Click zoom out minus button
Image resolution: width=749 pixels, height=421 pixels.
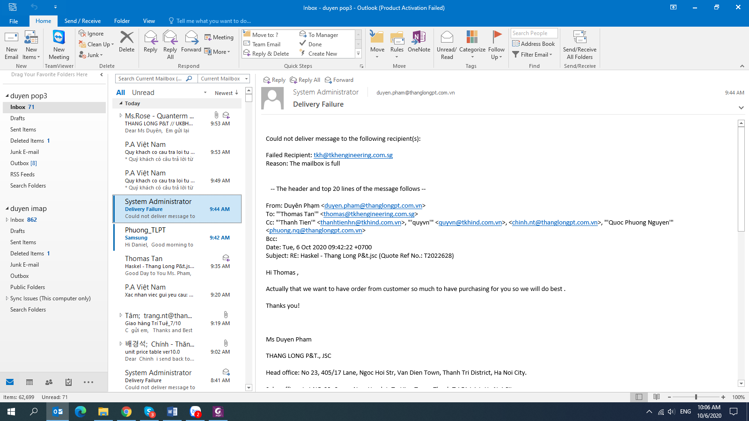669,397
